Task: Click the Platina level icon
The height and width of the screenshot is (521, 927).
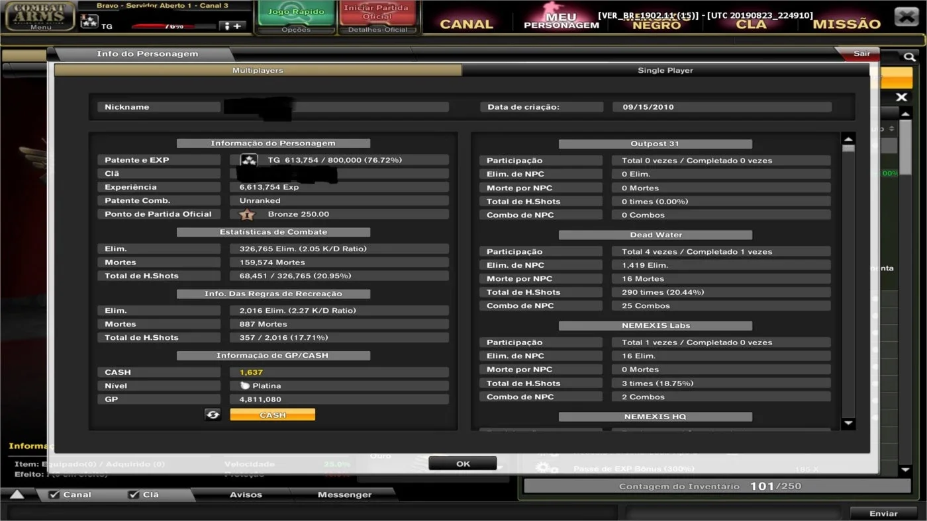Action: tap(244, 385)
